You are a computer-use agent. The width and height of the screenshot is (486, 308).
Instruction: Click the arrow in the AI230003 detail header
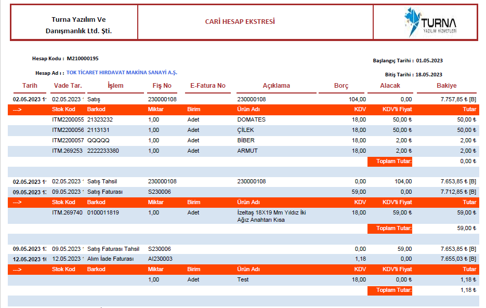pos(17,270)
